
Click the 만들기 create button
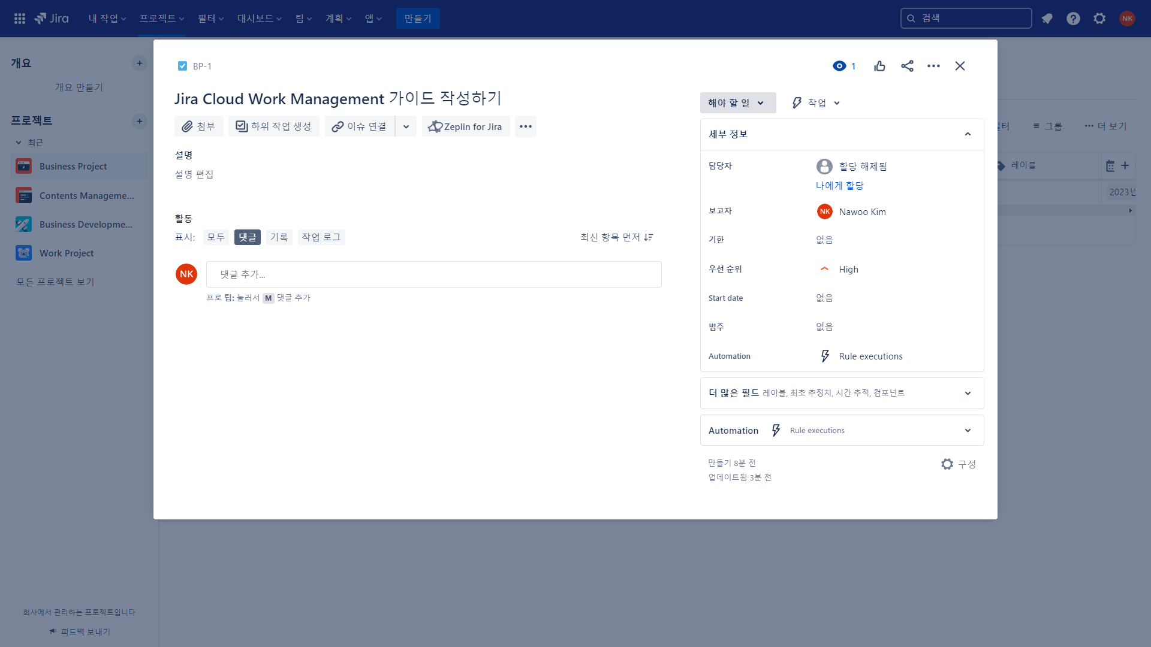click(418, 19)
